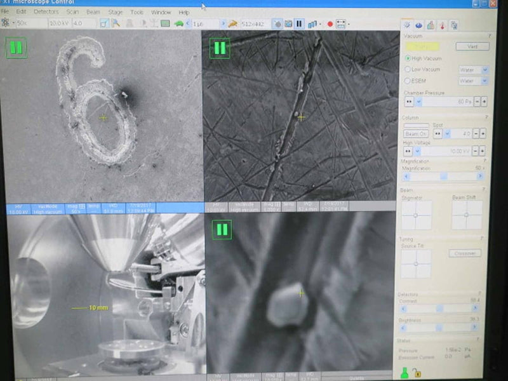This screenshot has width=508, height=381.
Task: Click the Beam On button
Action: [416, 134]
